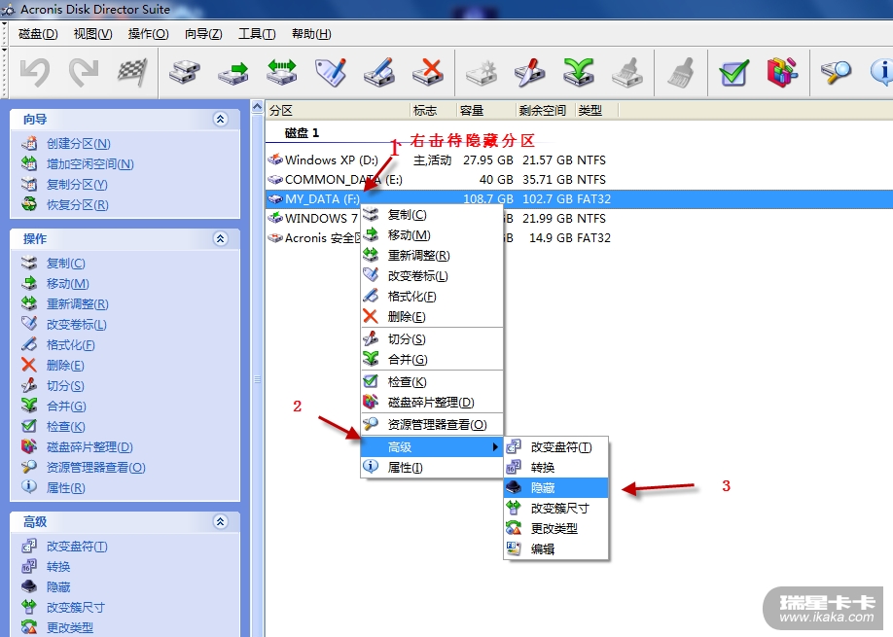Click the Split partition toolbar icon
Screen dimensions: 893x637
[x=529, y=73]
